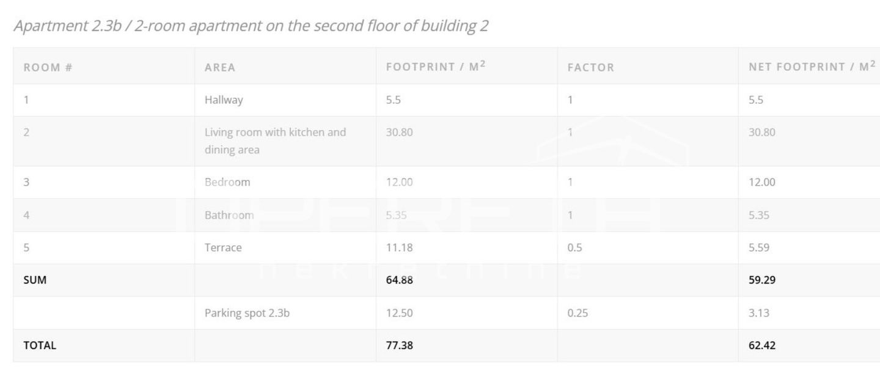Select the parking spot factor 0.25

[x=577, y=313]
